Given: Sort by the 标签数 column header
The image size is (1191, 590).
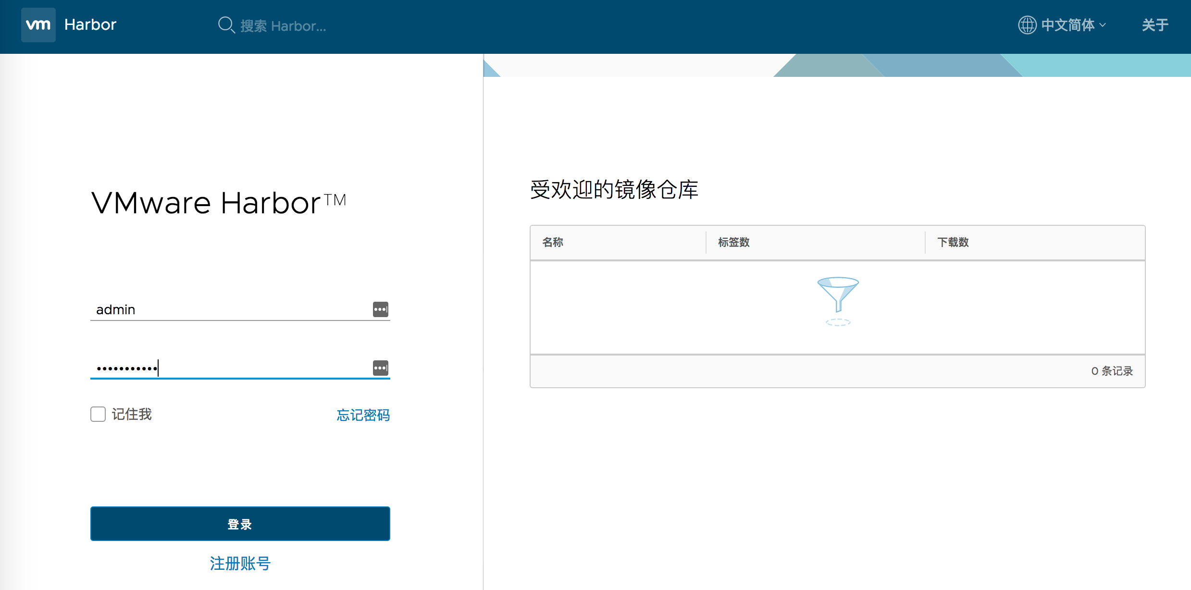Looking at the screenshot, I should [x=733, y=242].
